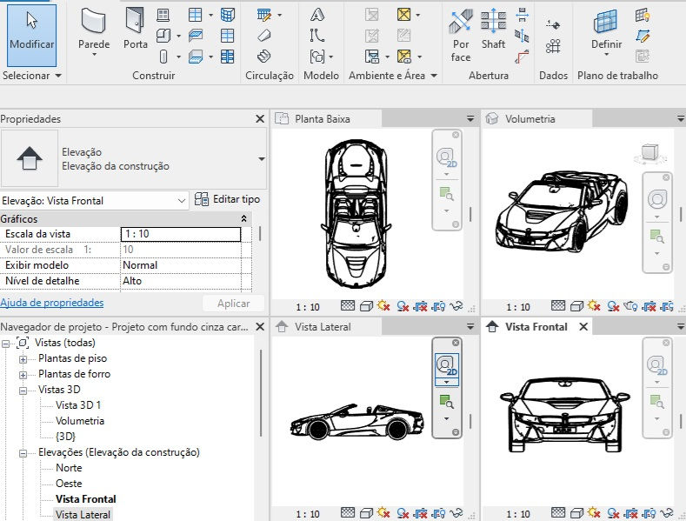Toggle crop view in Vista Lateral bar
The image size is (686, 521).
click(x=420, y=512)
